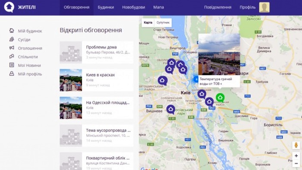Click the Сусіди neighbors icon

pyautogui.click(x=12, y=39)
